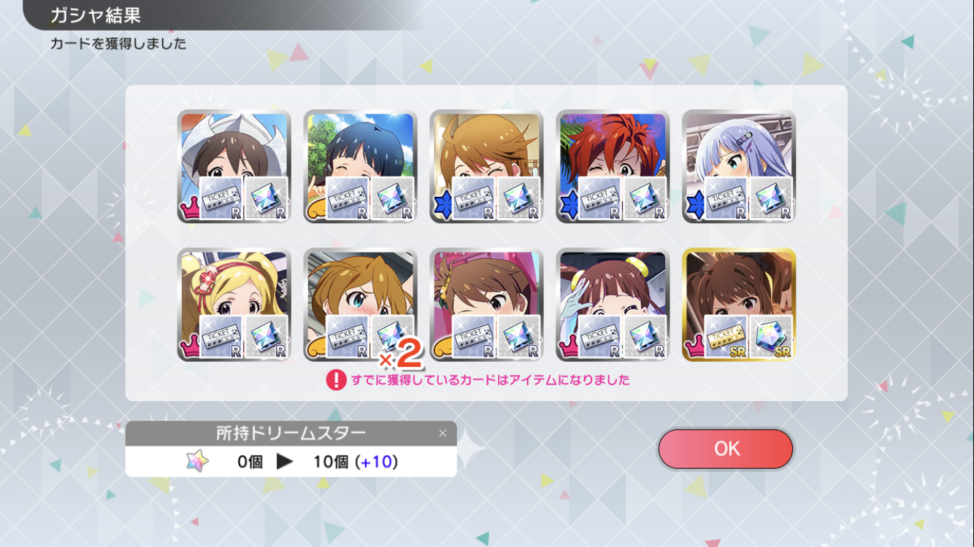Tap the pink exclamation warning icon
Image resolution: width=974 pixels, height=547 pixels.
tap(336, 380)
